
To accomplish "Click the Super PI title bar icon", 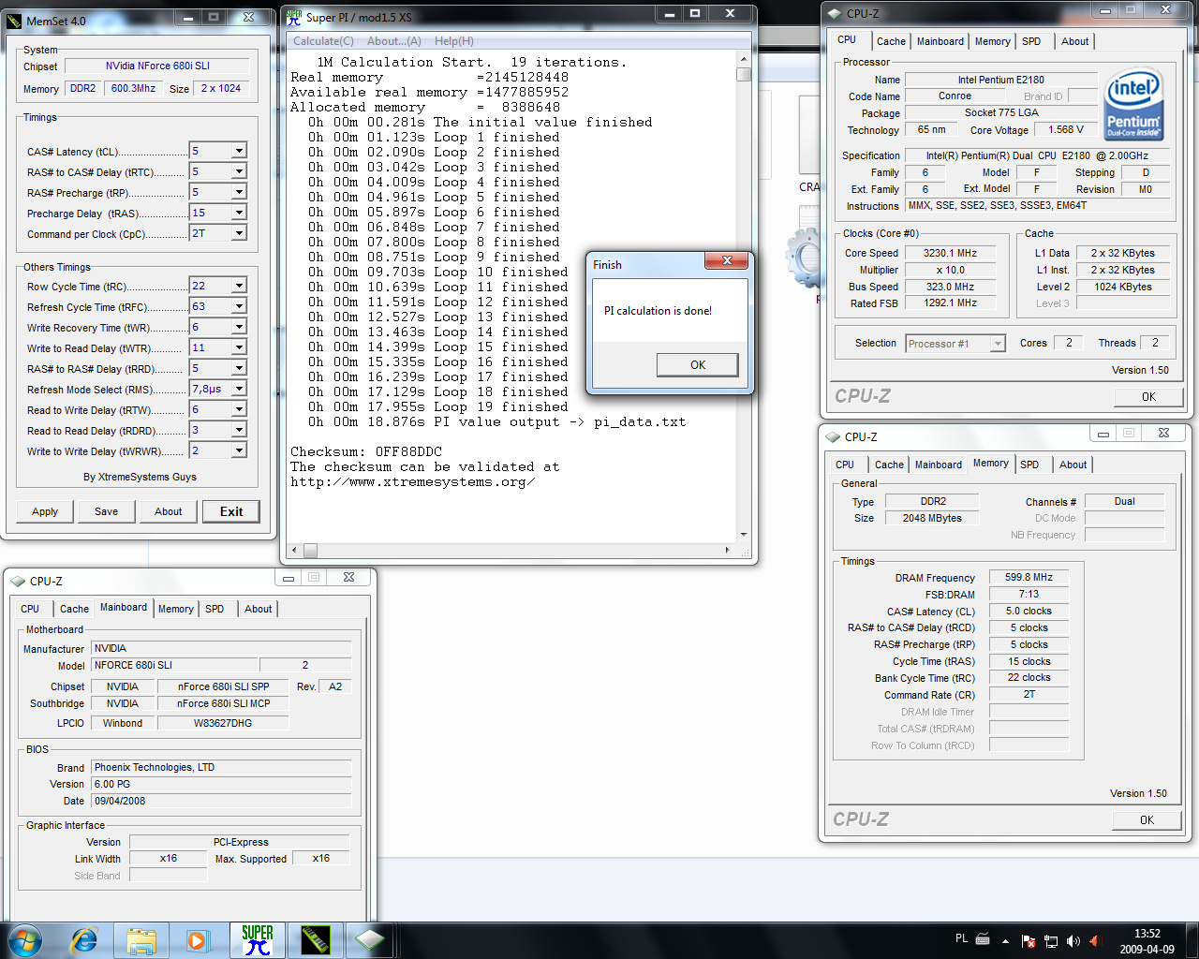I will (293, 17).
